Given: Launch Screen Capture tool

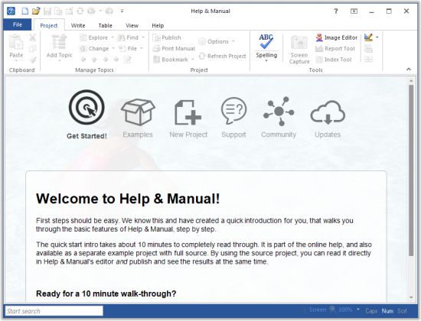Looking at the screenshot, I should 299,50.
